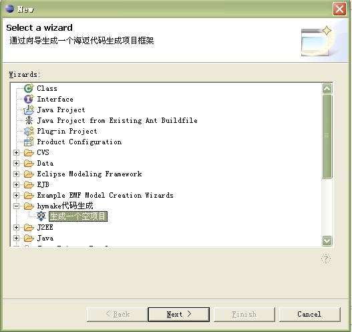Expand the Eclipse Modeling Framework folder

16,174
